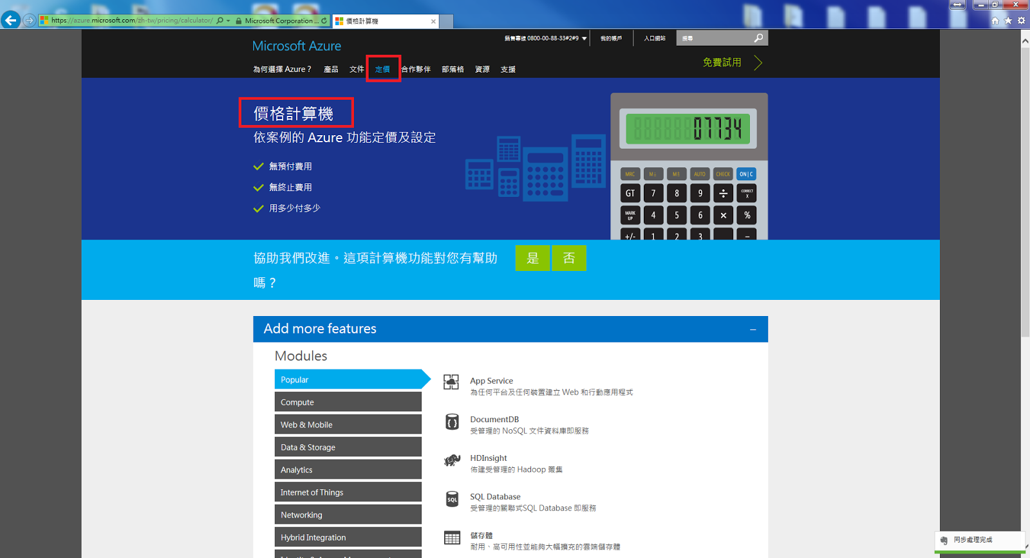Open the 文件 menu

coord(357,70)
